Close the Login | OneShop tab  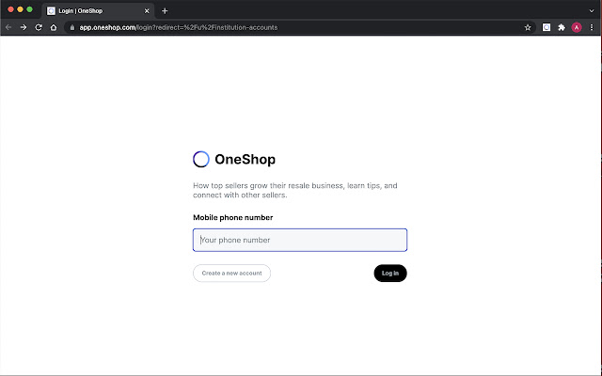pos(147,11)
